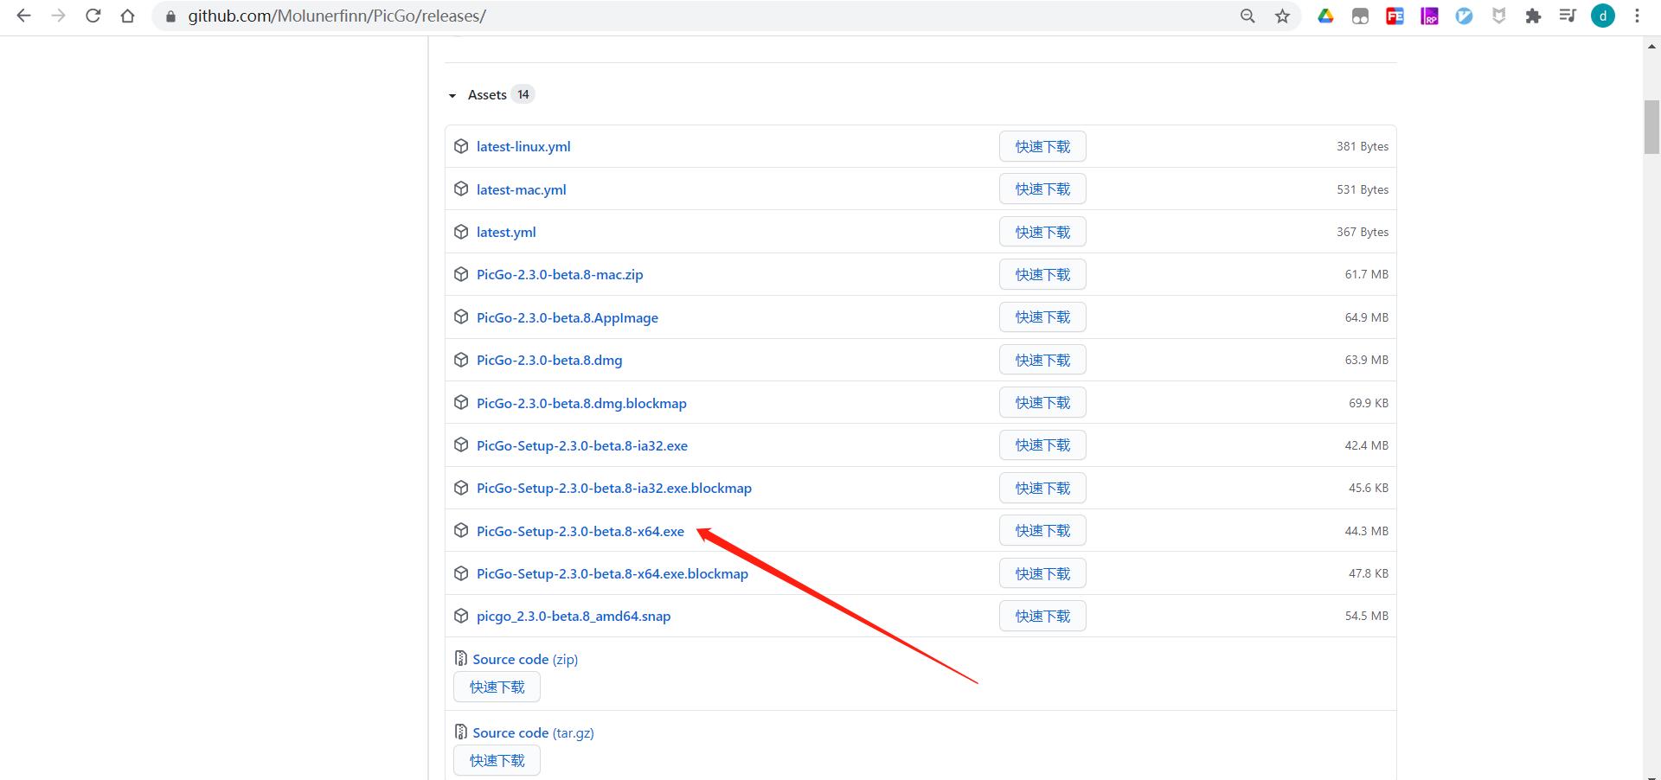Image resolution: width=1661 pixels, height=780 pixels.
Task: Click the package icon beside PicGo-2.3.0-beta.8.dmg
Action: click(x=461, y=360)
